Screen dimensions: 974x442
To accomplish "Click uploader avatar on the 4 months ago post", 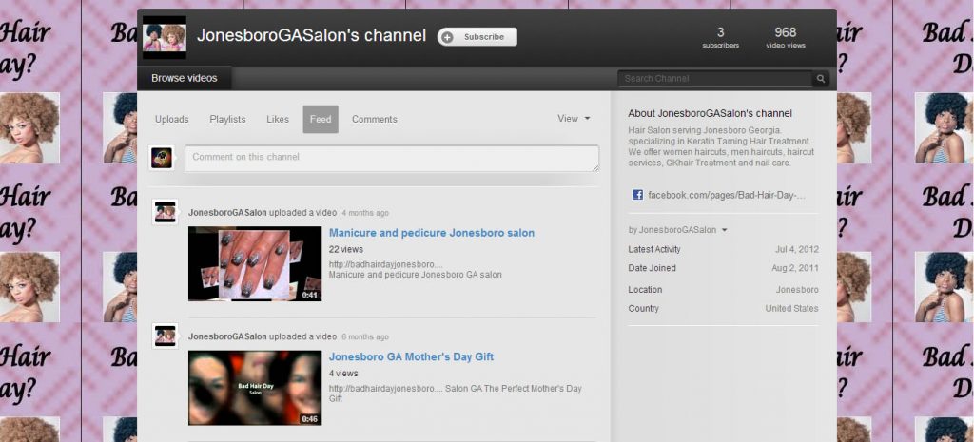I will point(166,212).
